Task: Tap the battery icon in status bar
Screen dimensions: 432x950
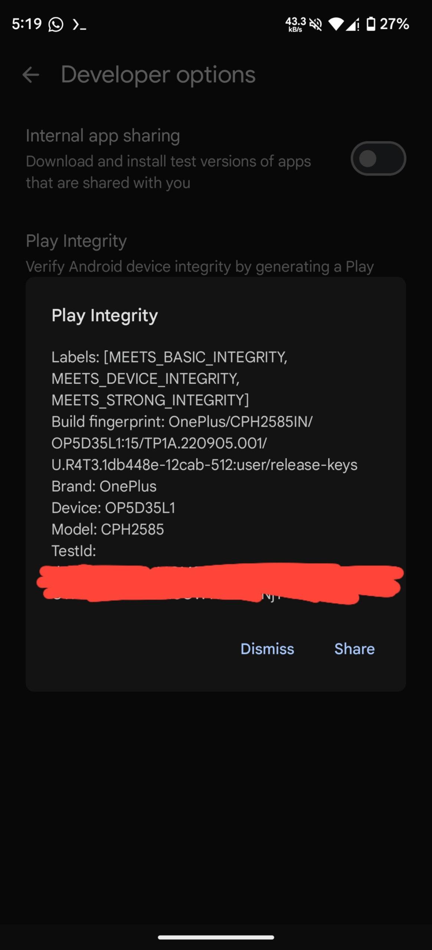Action: tap(371, 24)
